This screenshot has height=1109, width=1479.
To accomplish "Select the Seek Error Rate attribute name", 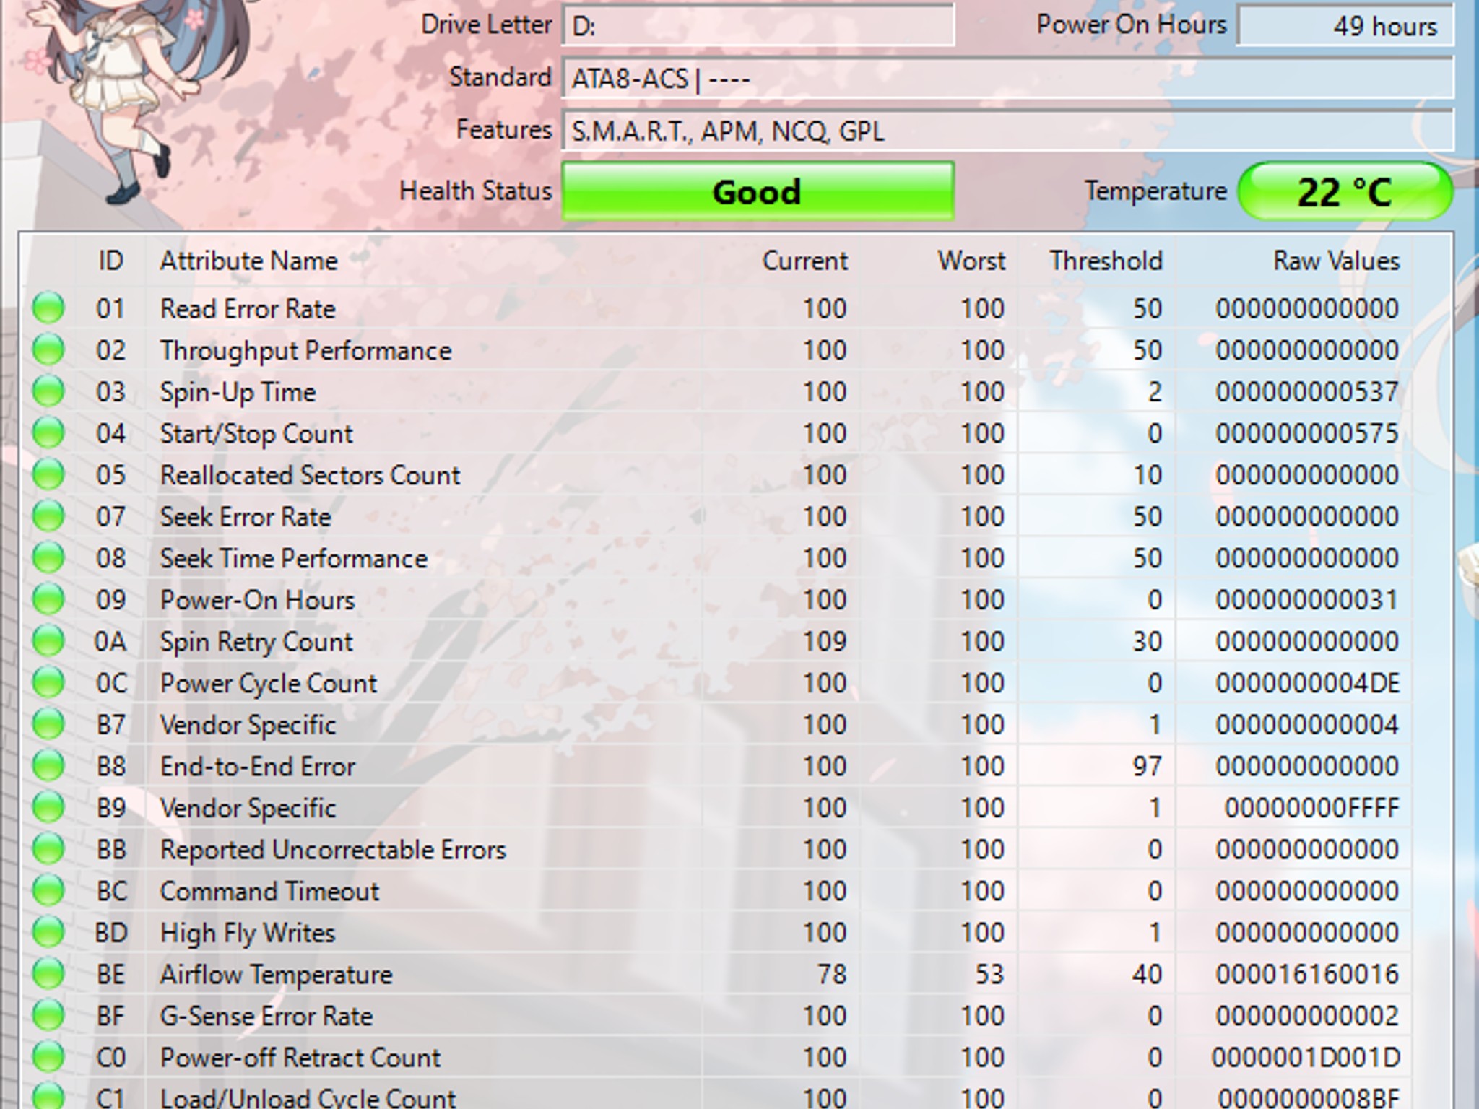I will point(246,516).
